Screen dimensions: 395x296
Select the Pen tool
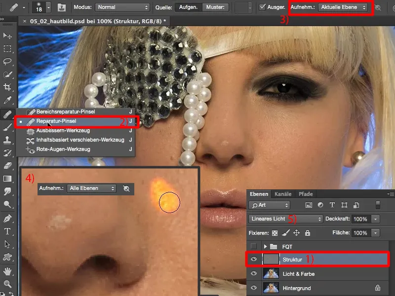(7, 218)
